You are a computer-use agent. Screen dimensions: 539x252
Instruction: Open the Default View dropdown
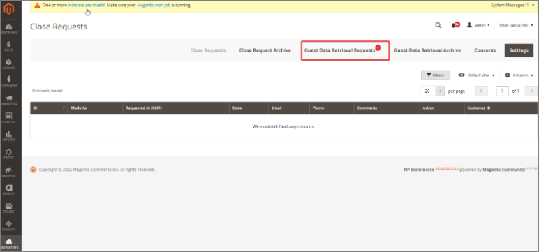coord(476,75)
